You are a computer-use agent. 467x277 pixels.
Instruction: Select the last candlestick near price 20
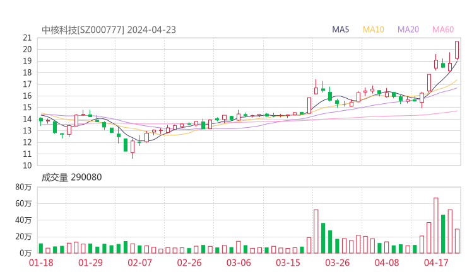[x=457, y=50]
